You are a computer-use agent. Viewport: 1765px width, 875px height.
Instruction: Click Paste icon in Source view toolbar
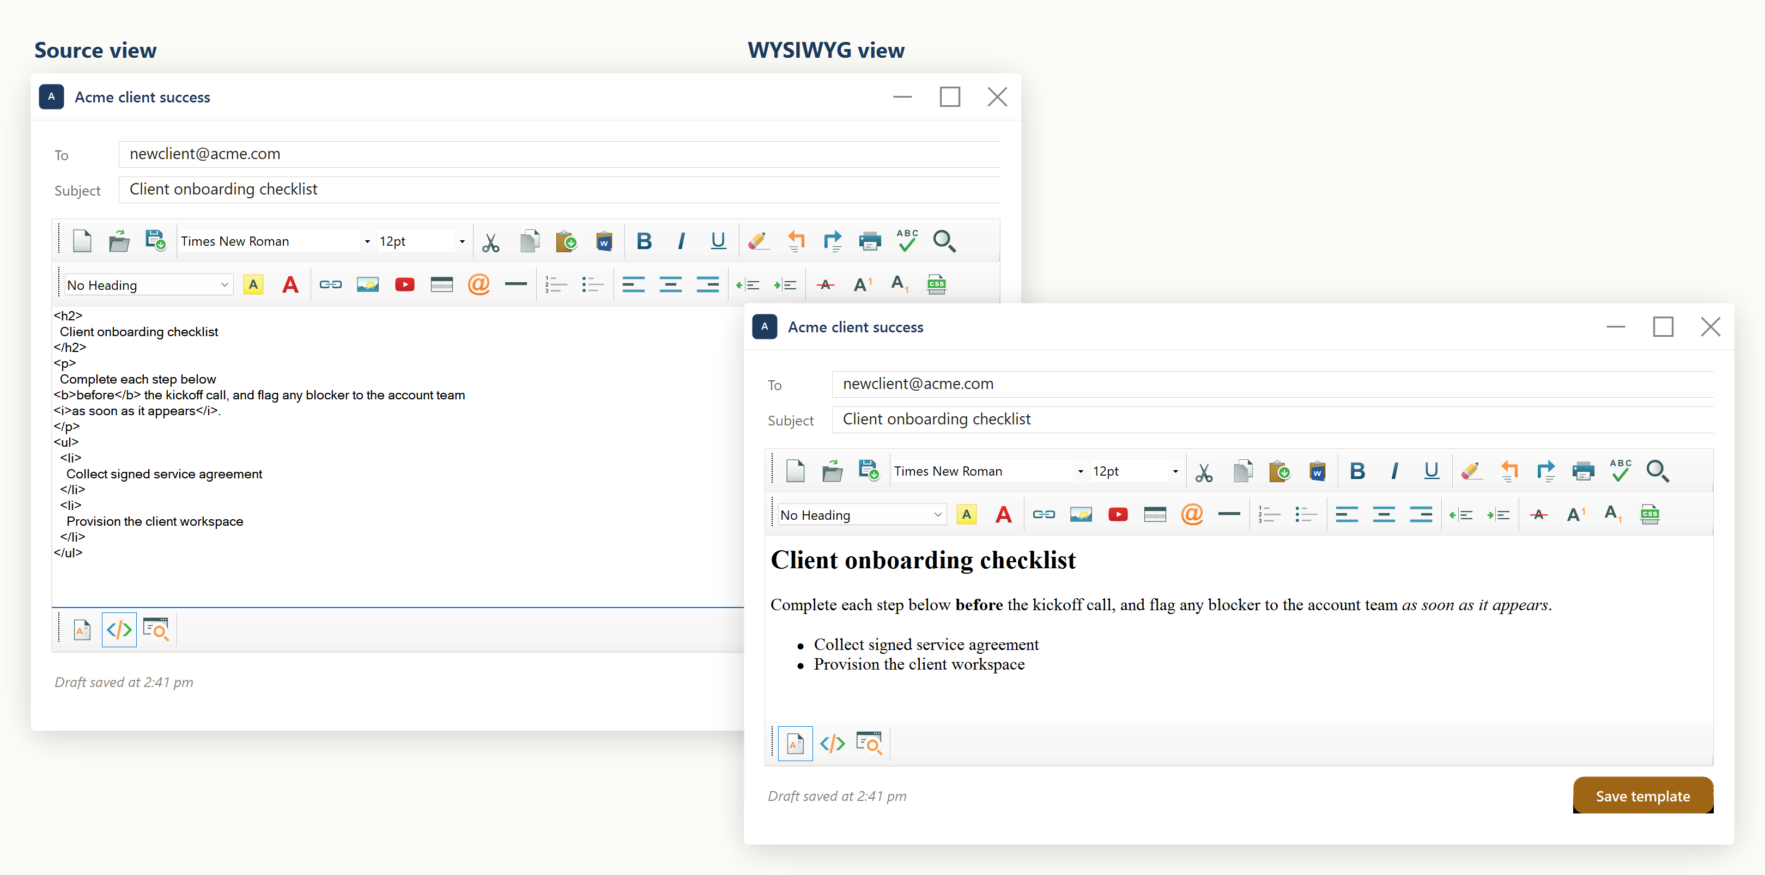pyautogui.click(x=566, y=241)
